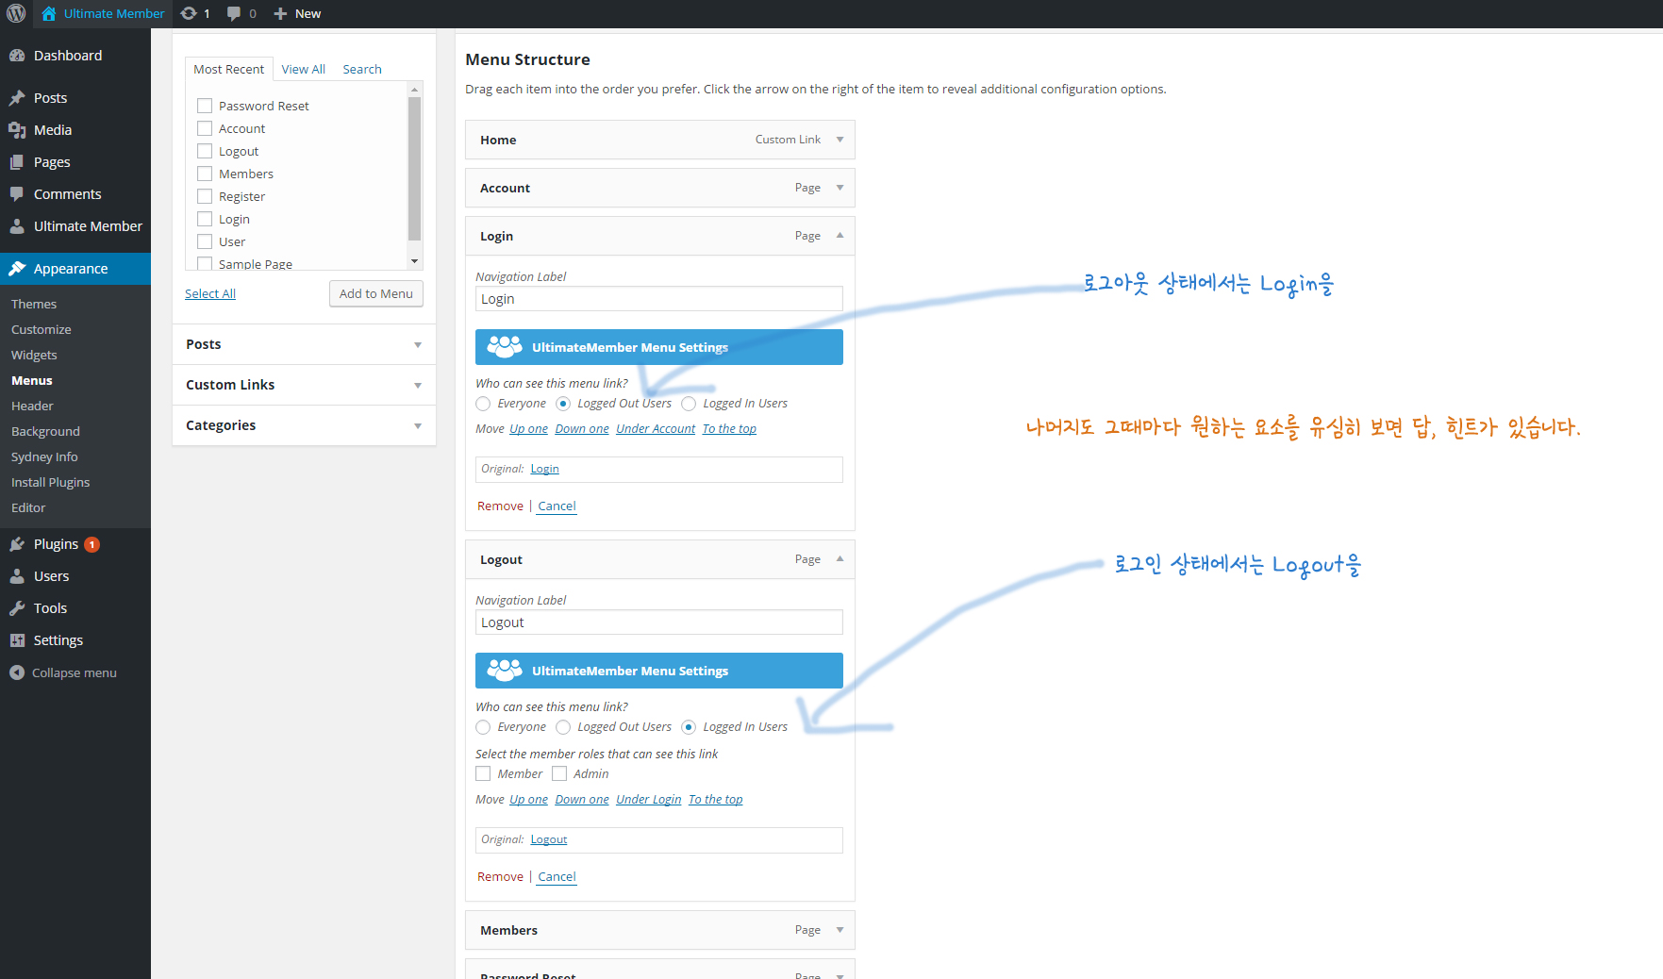Open Dashboard from the sidebar icon
The height and width of the screenshot is (979, 1663).
(x=17, y=56)
